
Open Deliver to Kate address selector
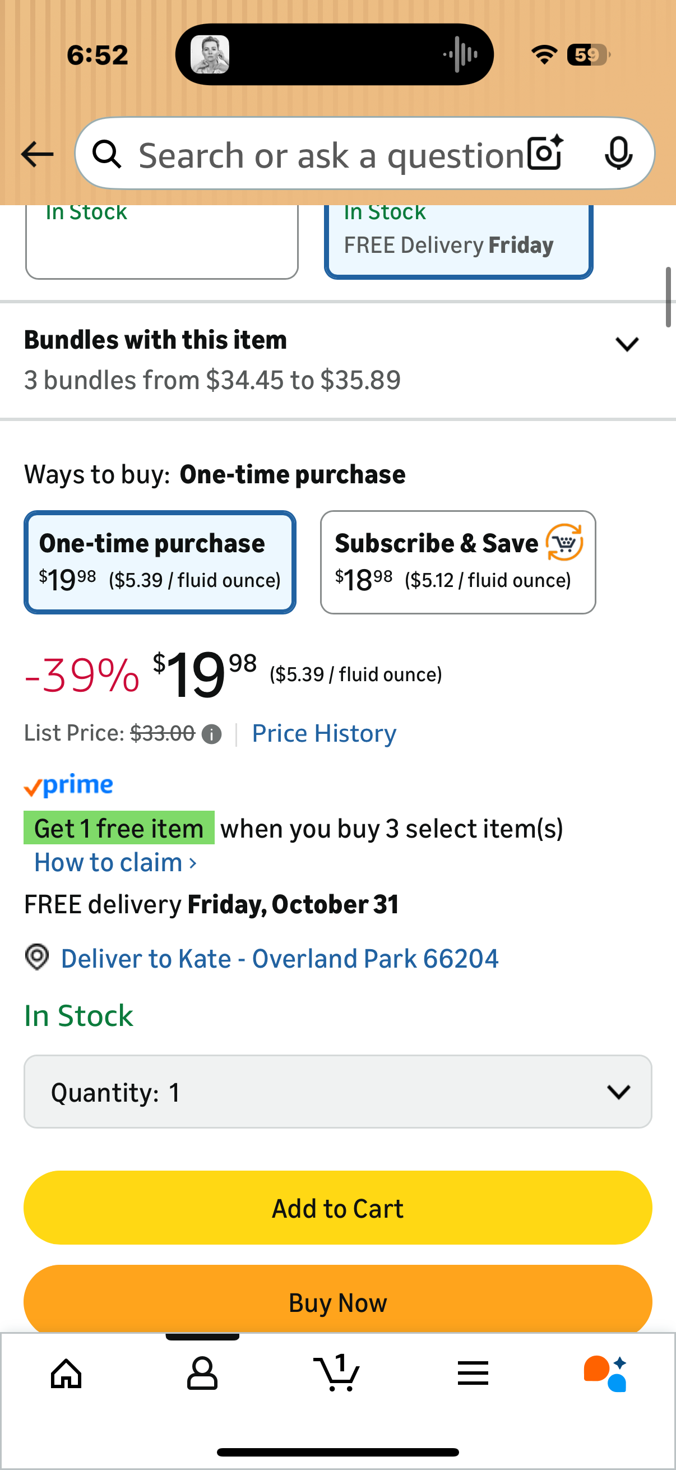click(x=279, y=959)
